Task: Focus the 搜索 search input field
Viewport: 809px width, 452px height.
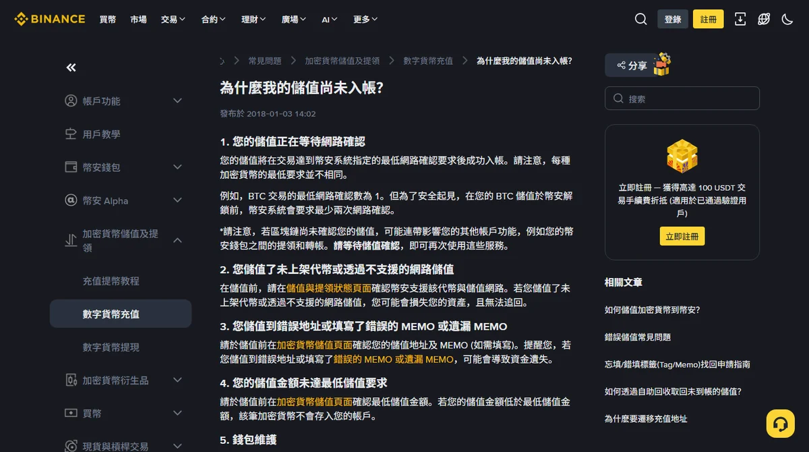Action: (682, 98)
